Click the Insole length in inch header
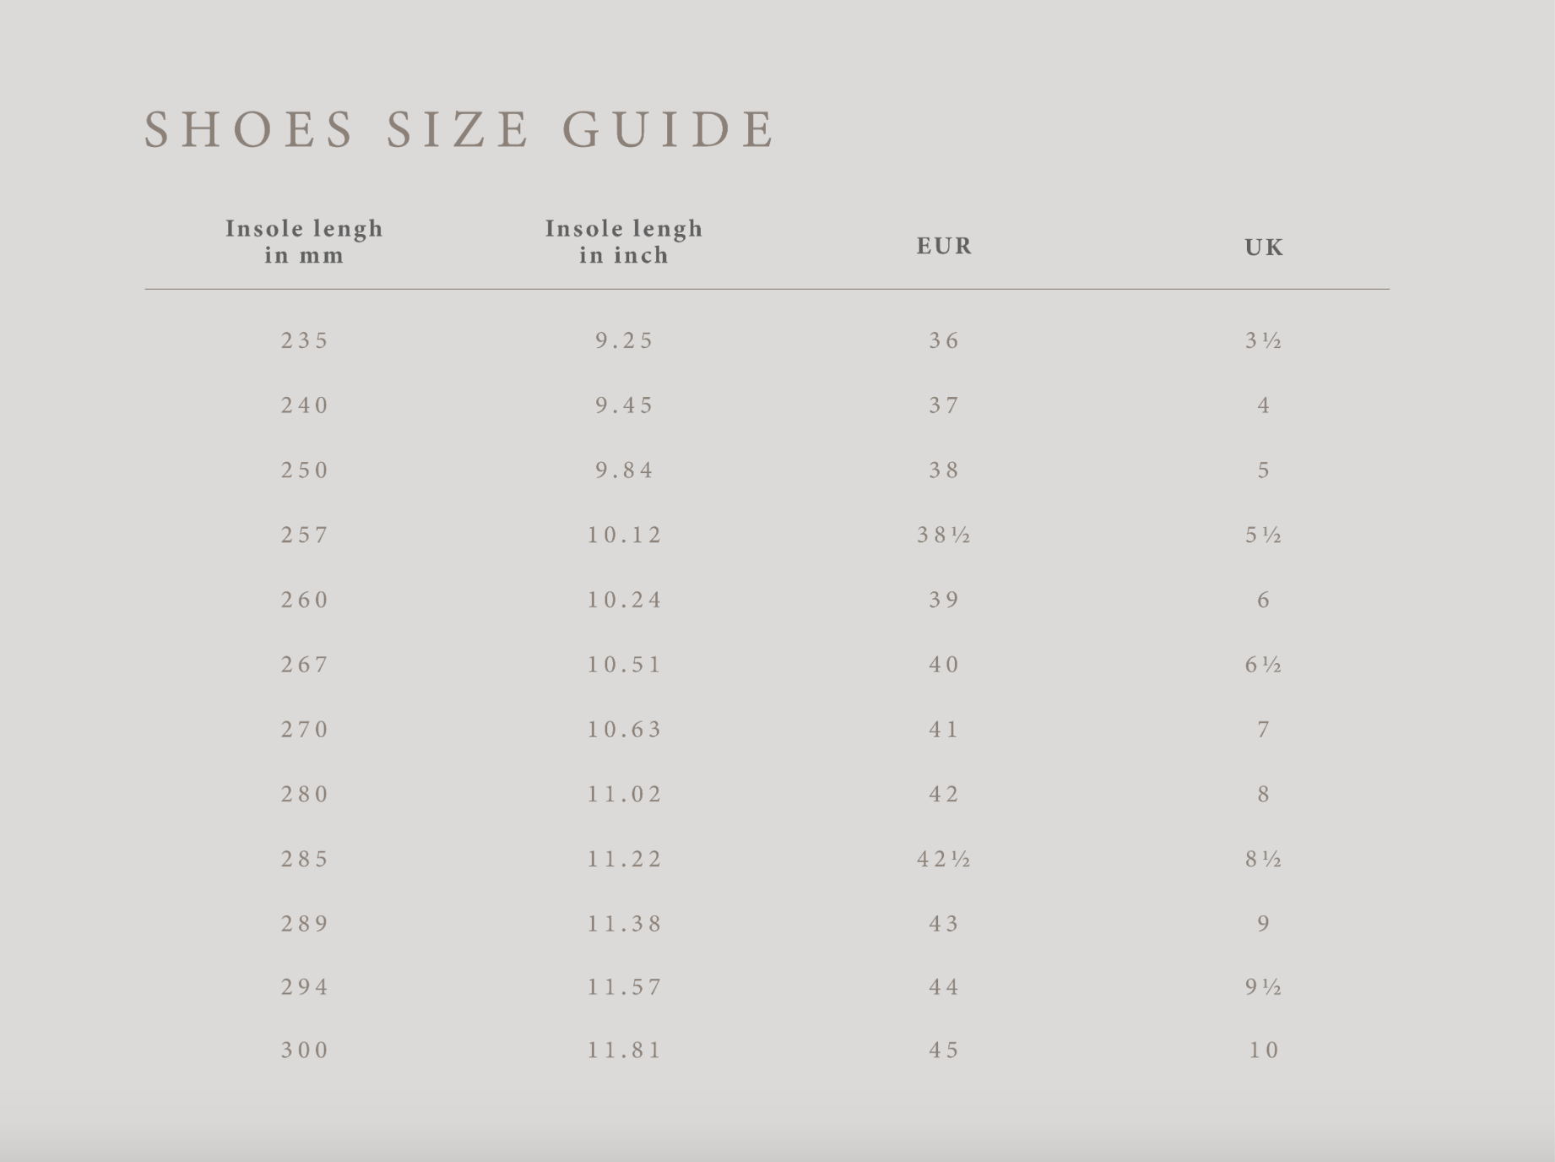1555x1162 pixels. [x=624, y=242]
